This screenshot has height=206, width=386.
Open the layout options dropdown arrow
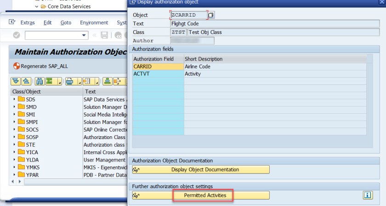point(97,81)
